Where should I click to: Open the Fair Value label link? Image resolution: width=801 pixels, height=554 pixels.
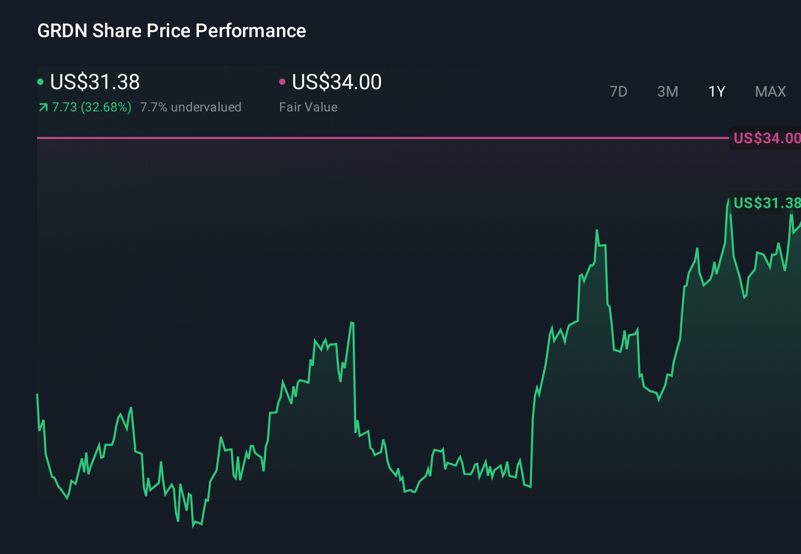coord(308,107)
